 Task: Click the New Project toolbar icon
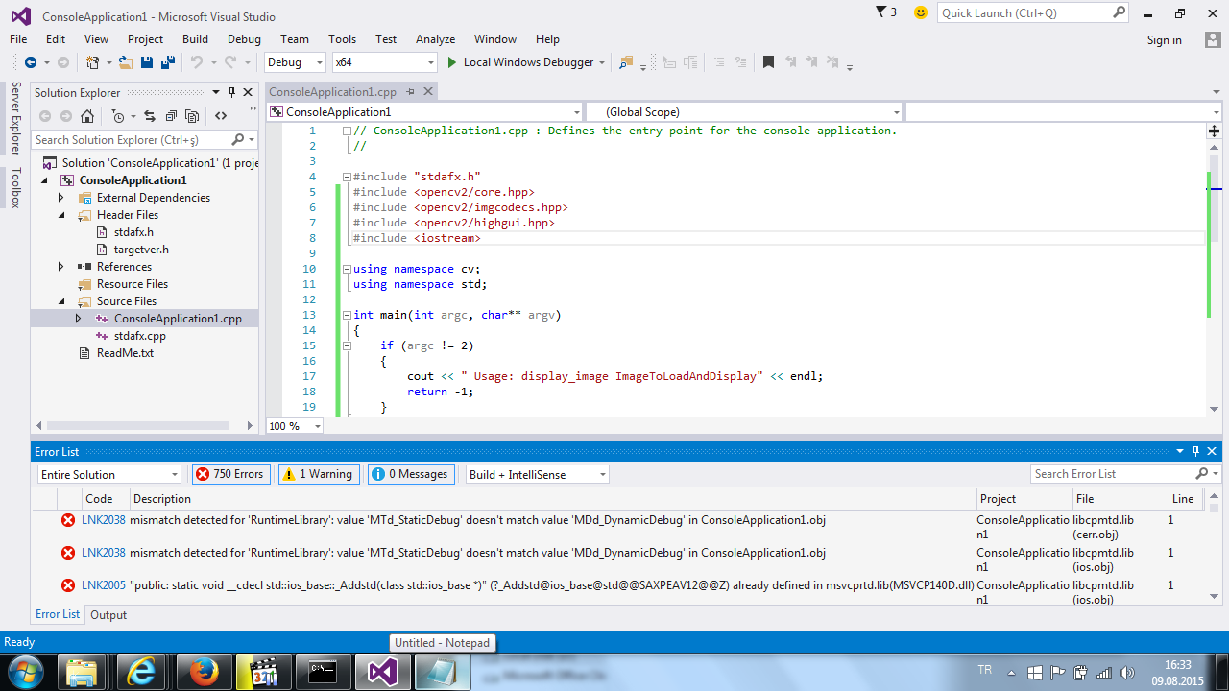[x=93, y=62]
